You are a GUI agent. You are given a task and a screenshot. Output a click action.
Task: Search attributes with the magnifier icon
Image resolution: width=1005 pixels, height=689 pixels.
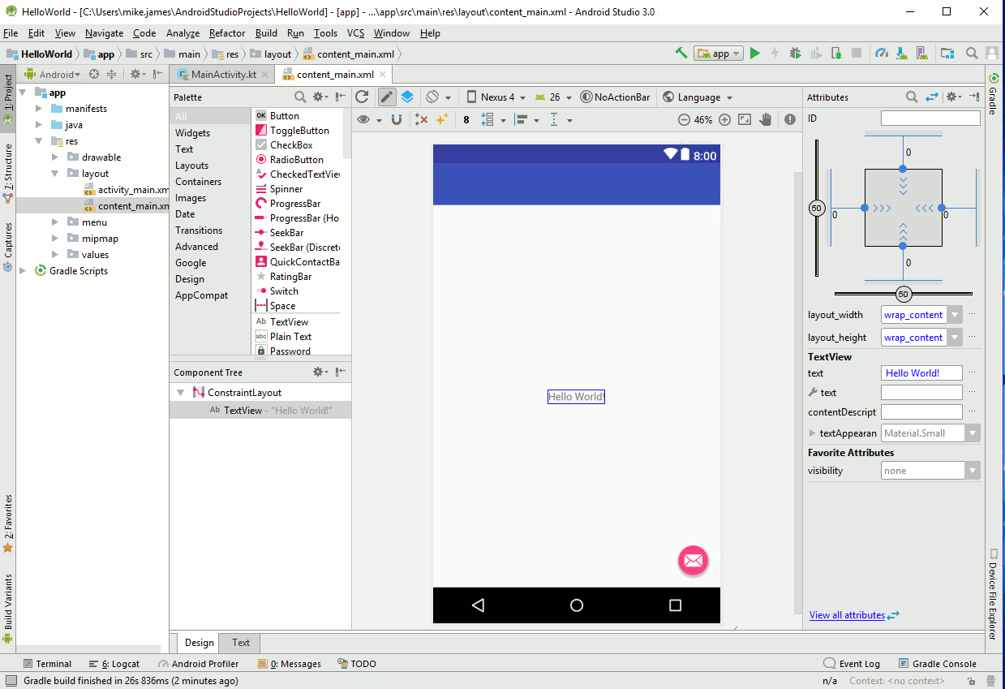click(x=912, y=97)
